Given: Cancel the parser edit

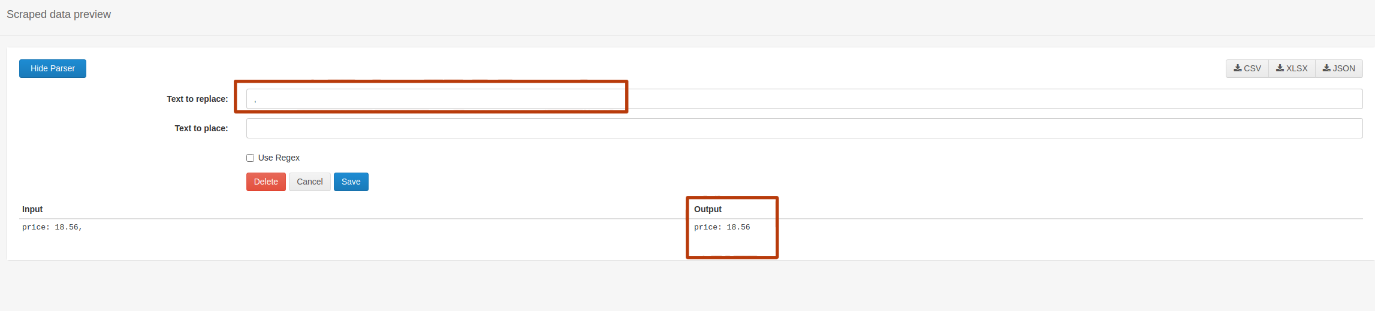Looking at the screenshot, I should click(x=309, y=182).
